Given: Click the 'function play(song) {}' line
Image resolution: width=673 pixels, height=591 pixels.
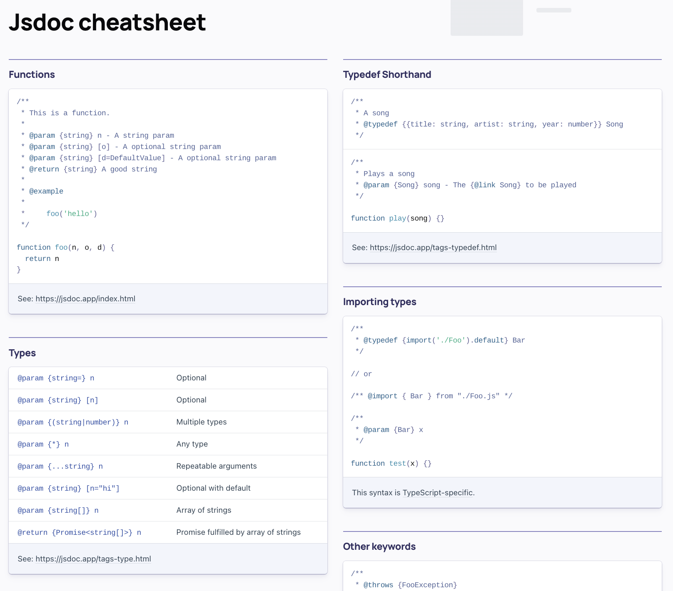Looking at the screenshot, I should coord(398,219).
